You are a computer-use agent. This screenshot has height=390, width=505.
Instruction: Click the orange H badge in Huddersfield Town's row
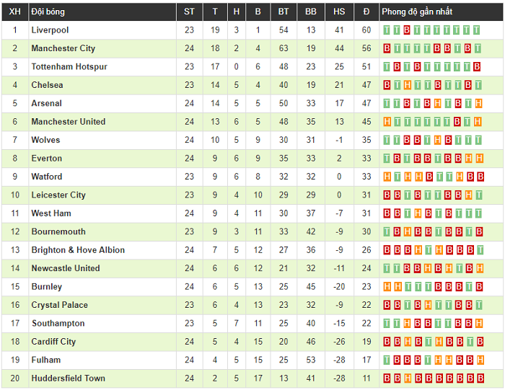click(x=408, y=378)
